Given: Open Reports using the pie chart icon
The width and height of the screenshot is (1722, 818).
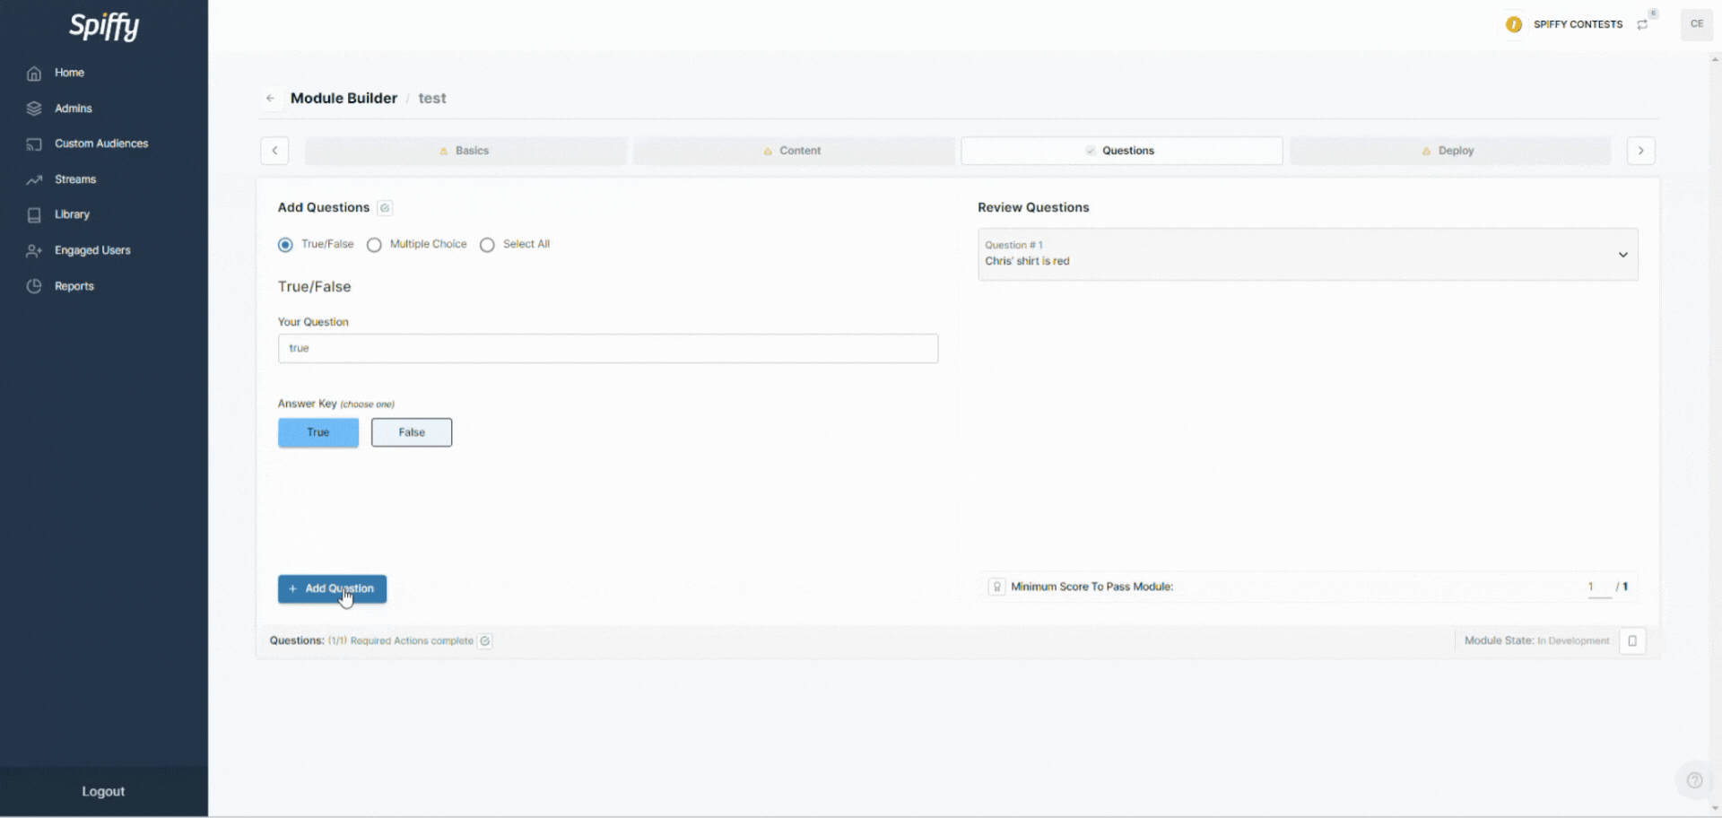Looking at the screenshot, I should [x=34, y=286].
